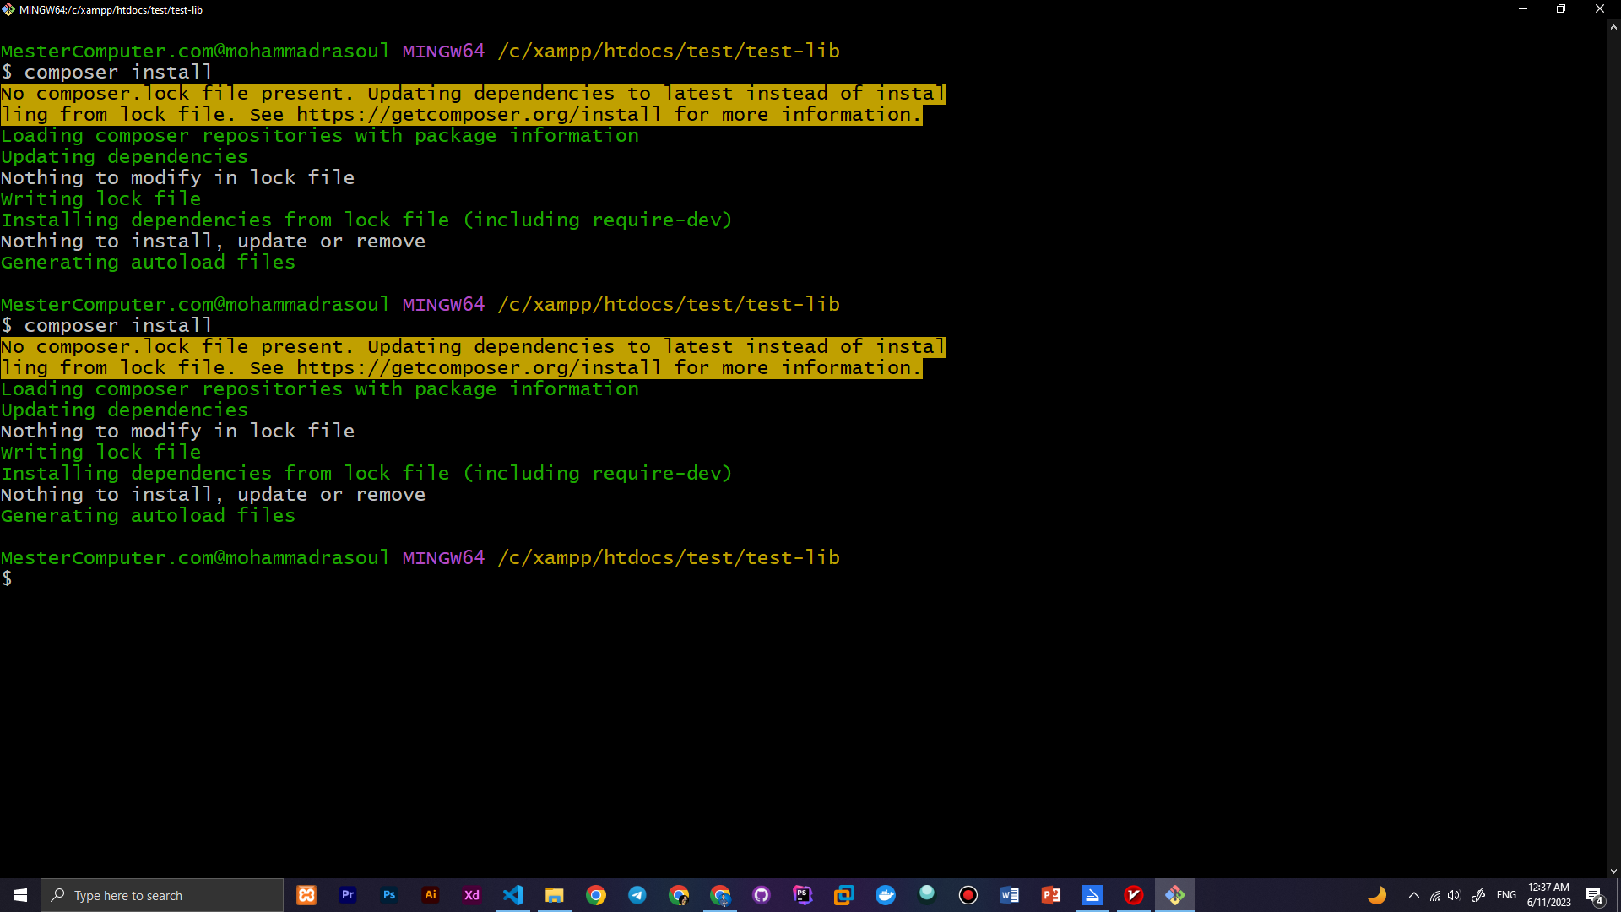Open XAMPP from the taskbar
Screen dimensions: 1621x912
click(x=306, y=895)
